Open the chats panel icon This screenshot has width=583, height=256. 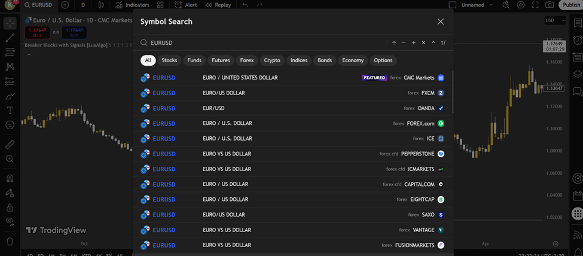[578, 91]
